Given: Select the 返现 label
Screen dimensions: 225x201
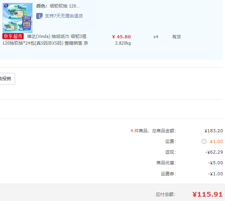Looking at the screenshot, I should pyautogui.click(x=171, y=152).
